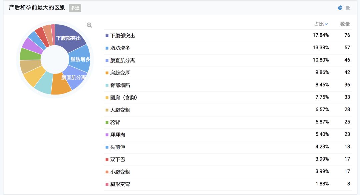This screenshot has height=195, width=360.
Task: Click the title 产后和孕前最大的区别
Action: pyautogui.click(x=37, y=8)
